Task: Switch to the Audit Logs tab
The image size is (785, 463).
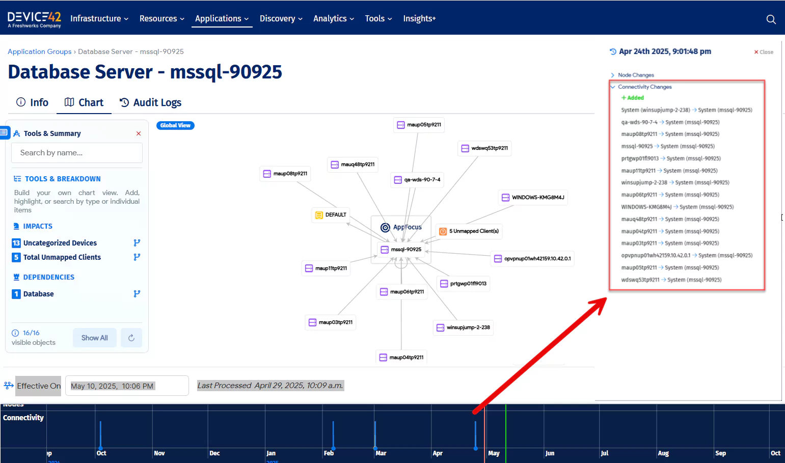Action: pyautogui.click(x=150, y=102)
